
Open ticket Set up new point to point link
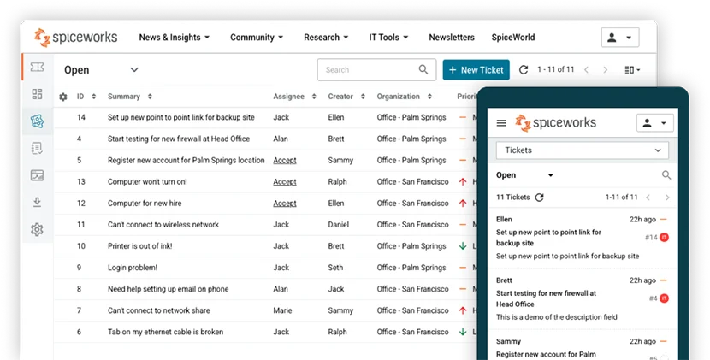click(181, 117)
